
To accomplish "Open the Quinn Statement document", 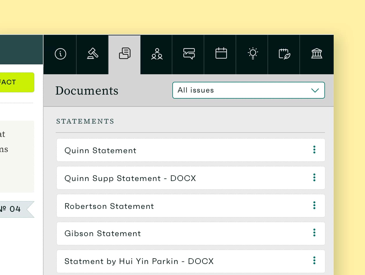I will tap(100, 150).
